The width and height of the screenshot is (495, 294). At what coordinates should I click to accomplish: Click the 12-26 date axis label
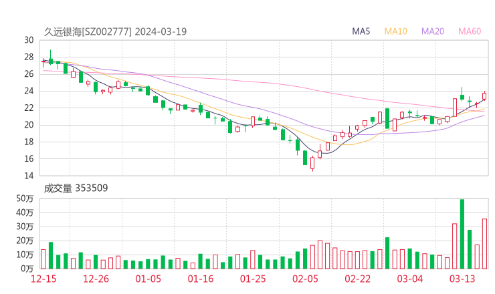pyautogui.click(x=96, y=279)
